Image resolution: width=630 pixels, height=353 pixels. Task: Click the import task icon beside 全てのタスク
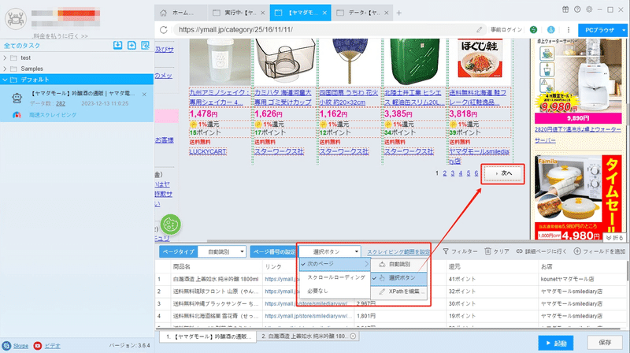click(117, 46)
